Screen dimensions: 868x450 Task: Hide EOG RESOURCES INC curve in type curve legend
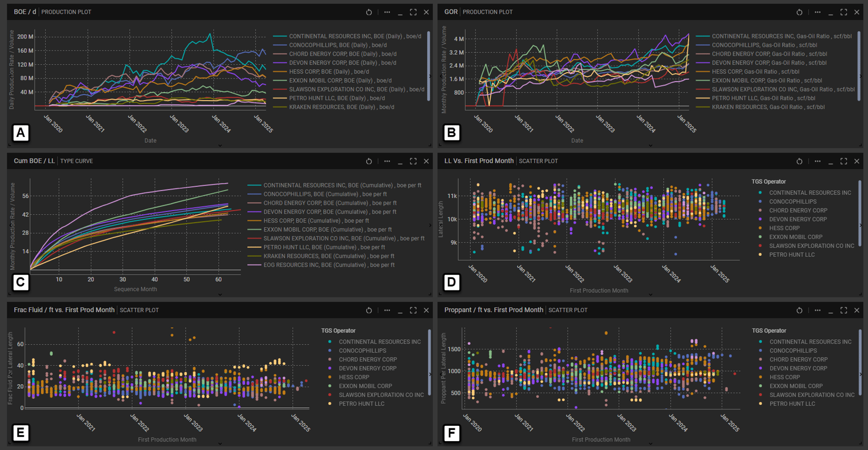coord(329,265)
